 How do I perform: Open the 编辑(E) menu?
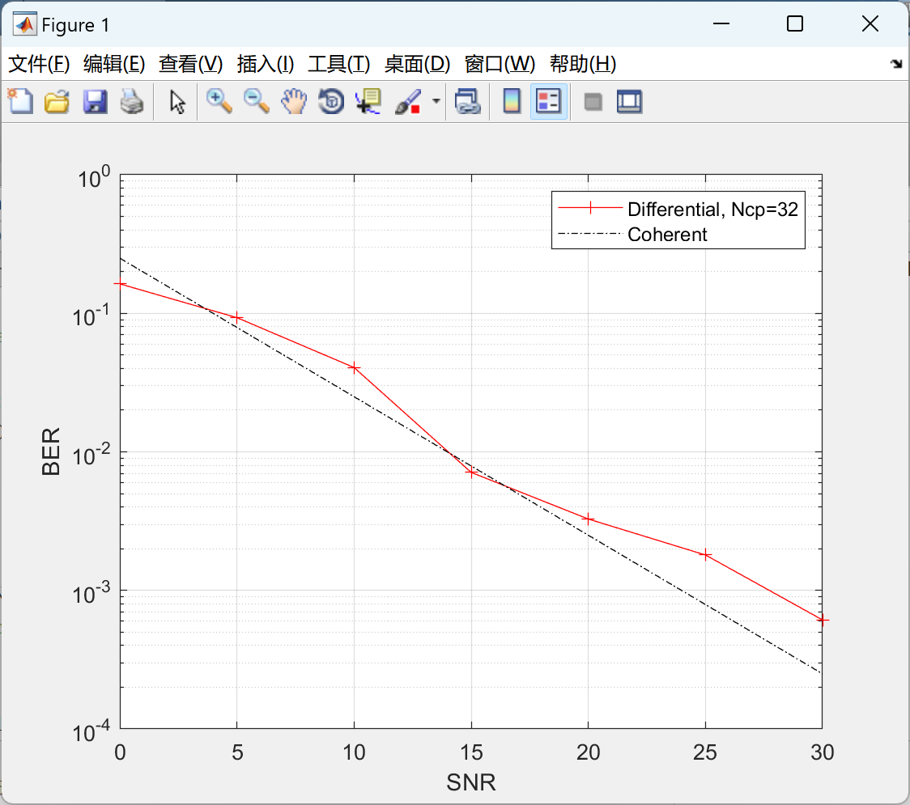(x=114, y=64)
